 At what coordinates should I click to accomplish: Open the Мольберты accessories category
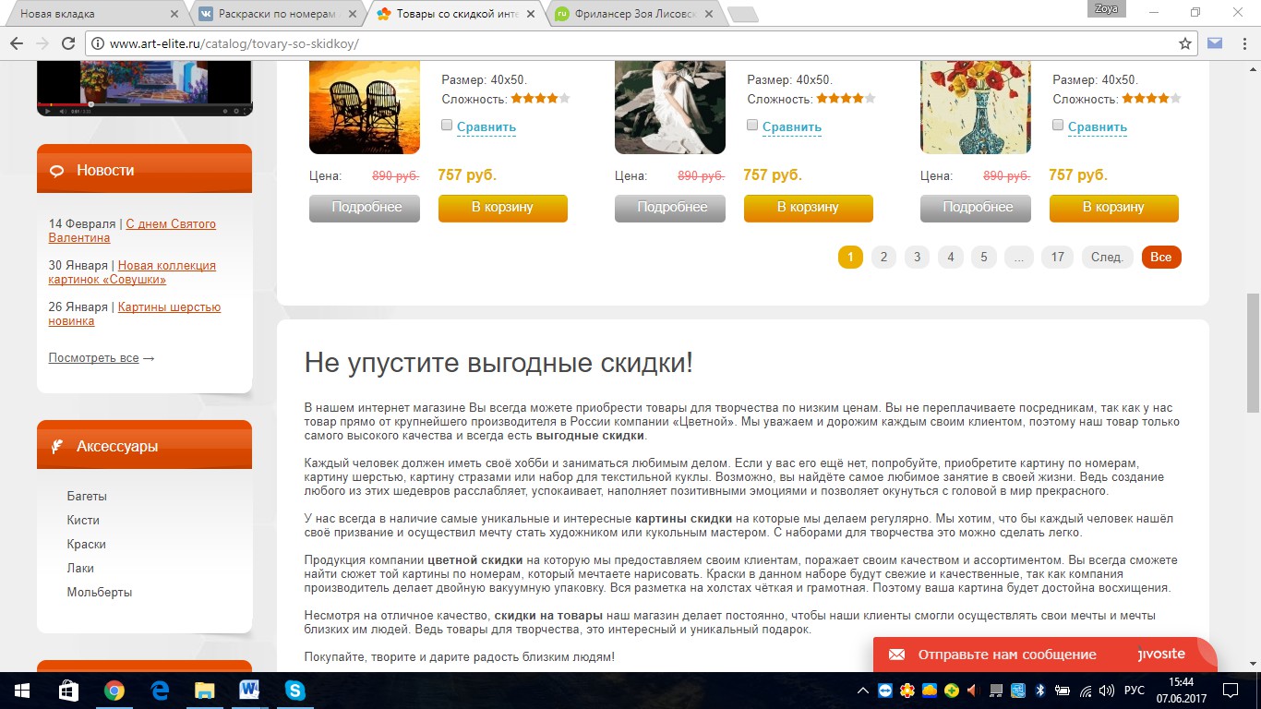point(100,592)
